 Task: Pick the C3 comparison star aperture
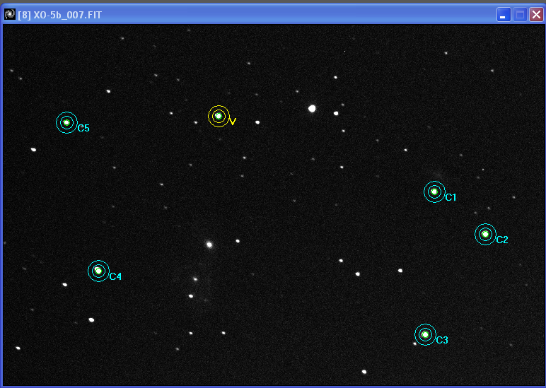click(425, 334)
